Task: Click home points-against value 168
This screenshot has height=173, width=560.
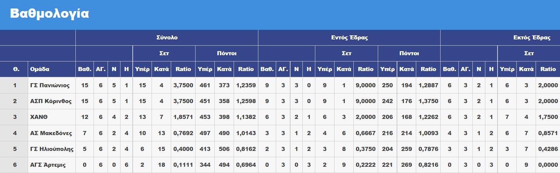Action: pyautogui.click(x=407, y=117)
